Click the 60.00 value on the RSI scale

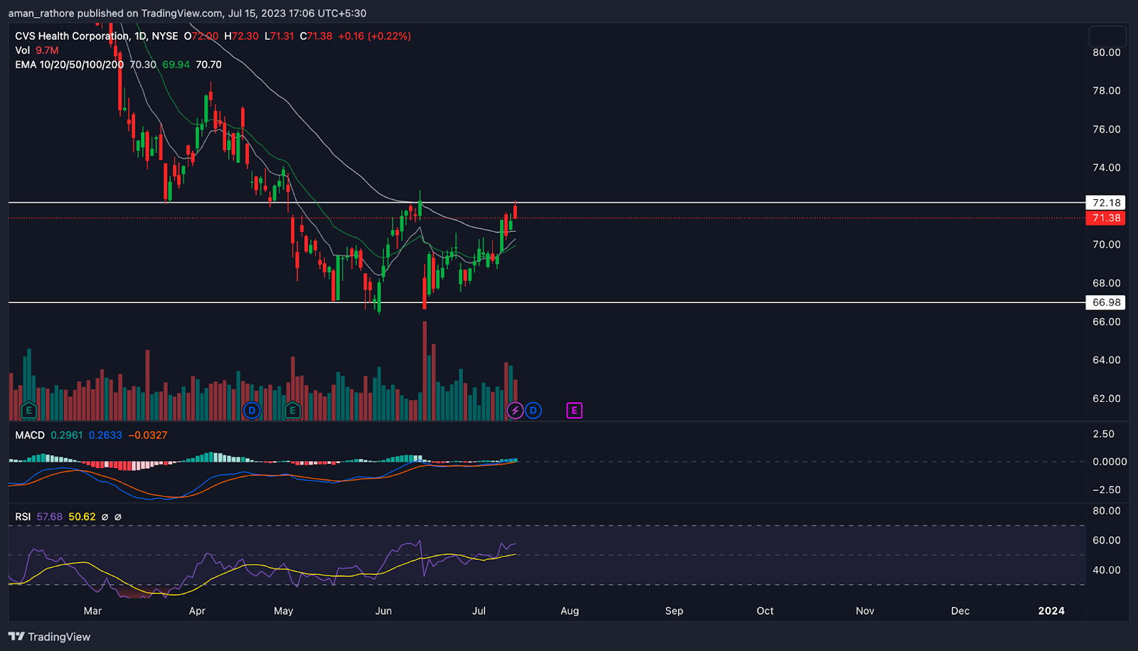[x=1106, y=541]
